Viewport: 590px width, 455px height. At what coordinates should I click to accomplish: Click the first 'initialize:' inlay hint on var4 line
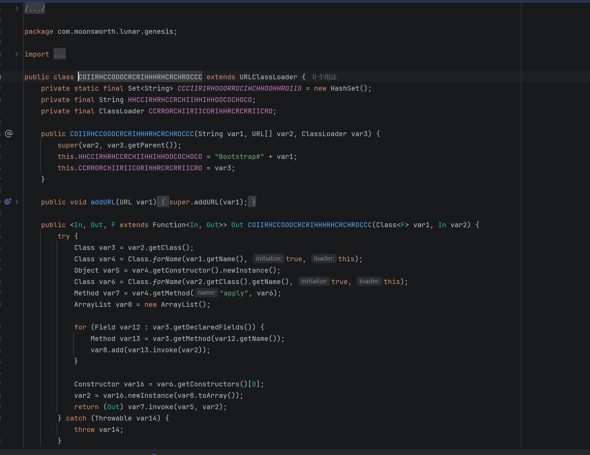[268, 259]
